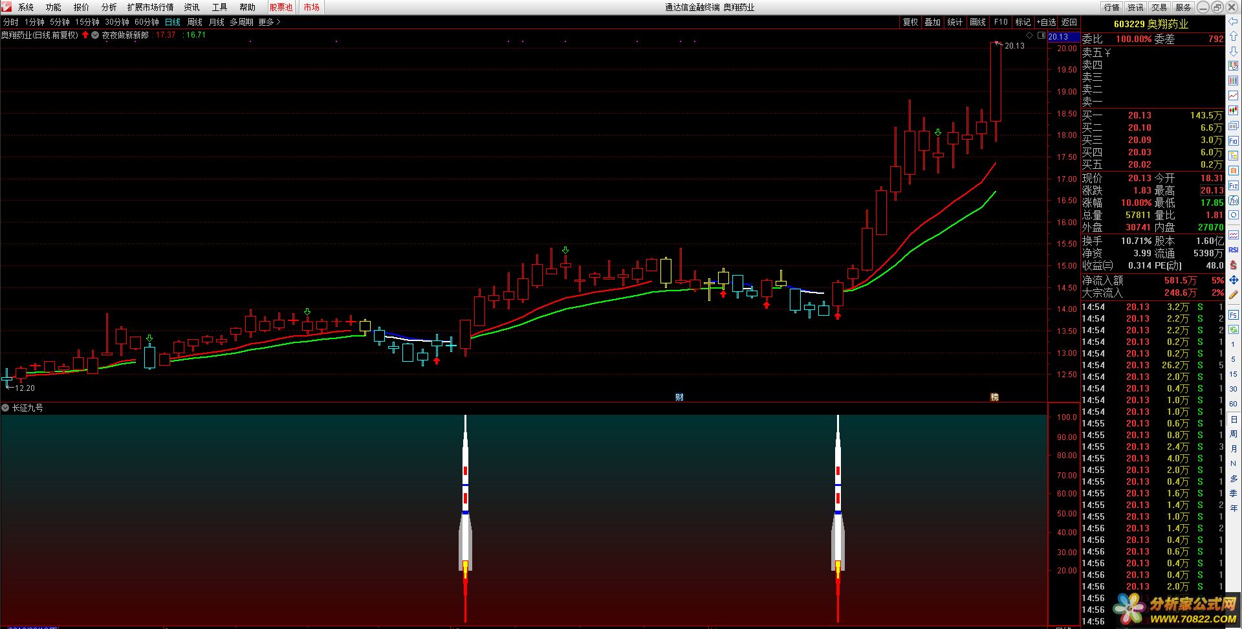The width and height of the screenshot is (1242, 629).
Task: Select the 周线 weekly chart tab
Action: pyautogui.click(x=195, y=22)
